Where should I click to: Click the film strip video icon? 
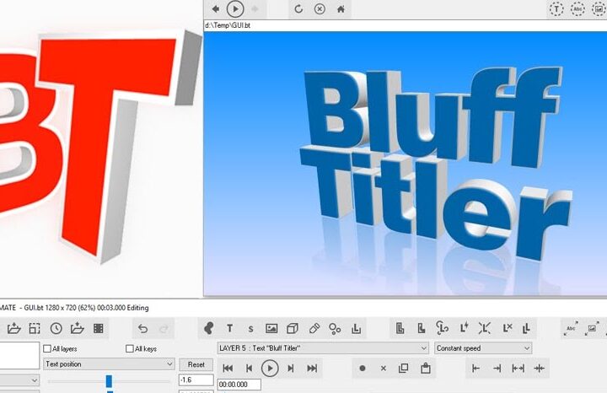(99, 328)
